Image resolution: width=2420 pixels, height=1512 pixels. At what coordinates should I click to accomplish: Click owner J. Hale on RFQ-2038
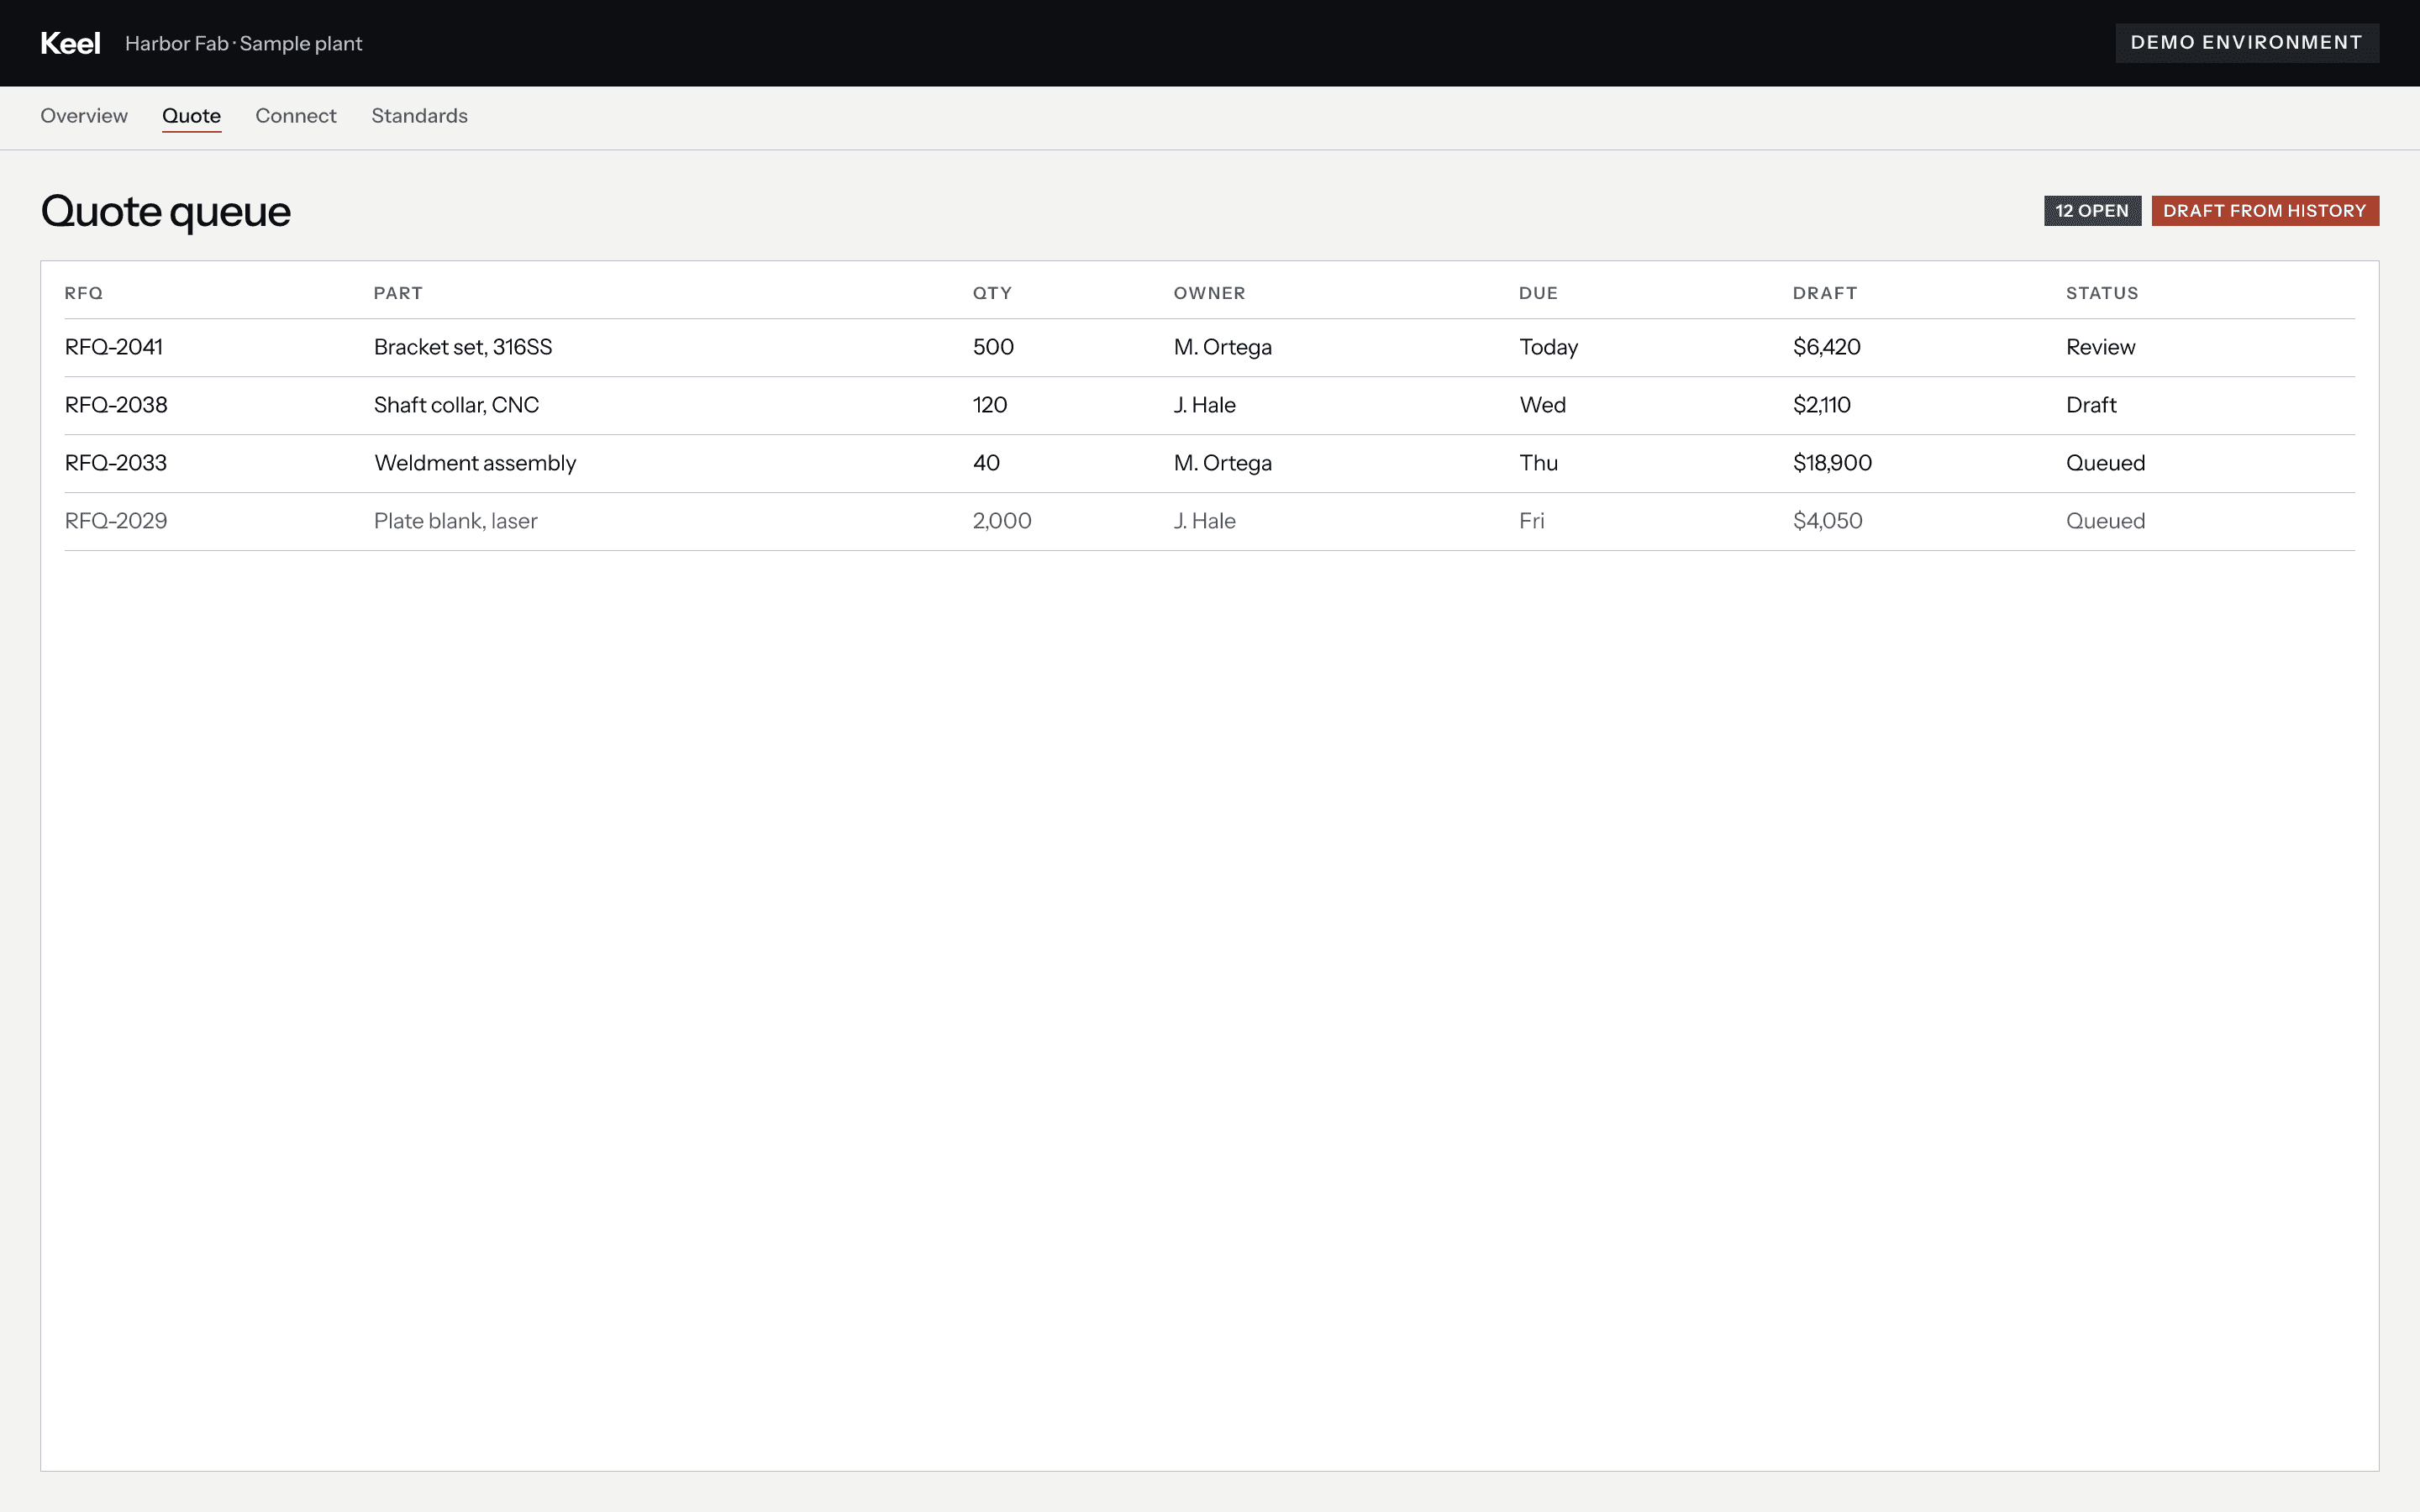(x=1205, y=405)
